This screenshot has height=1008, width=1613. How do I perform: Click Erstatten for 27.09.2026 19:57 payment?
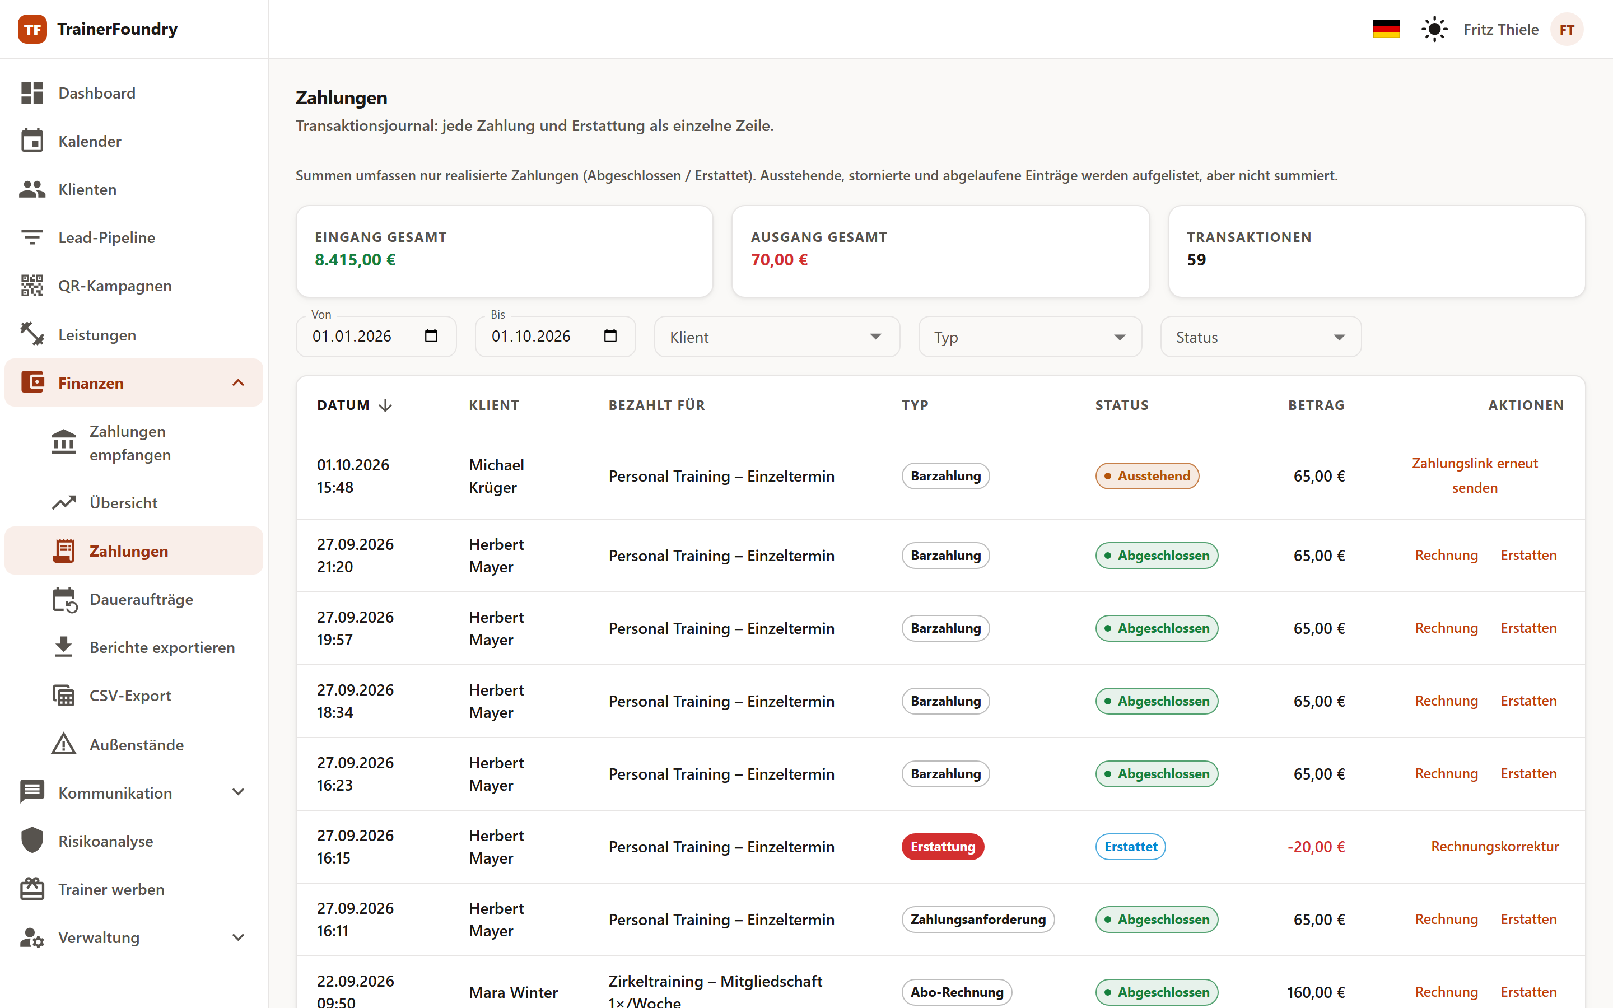coord(1528,628)
